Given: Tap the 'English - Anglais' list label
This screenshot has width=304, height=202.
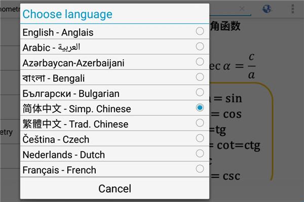Looking at the screenshot, I should (58, 33).
